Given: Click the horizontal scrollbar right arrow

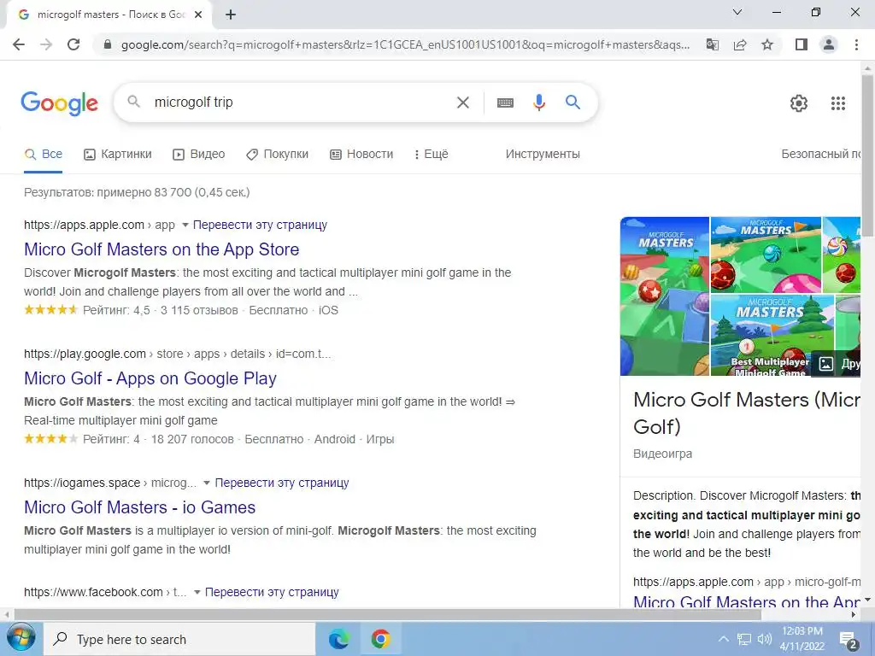Looking at the screenshot, I should [x=854, y=615].
